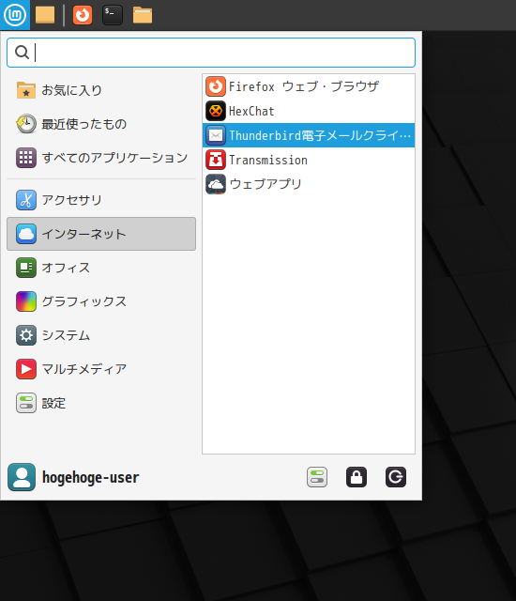The height and width of the screenshot is (601, 516).
Task: Click the all applications grid icon
Action: [x=26, y=158]
